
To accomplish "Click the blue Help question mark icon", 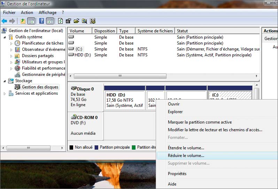I will pos(41,21).
